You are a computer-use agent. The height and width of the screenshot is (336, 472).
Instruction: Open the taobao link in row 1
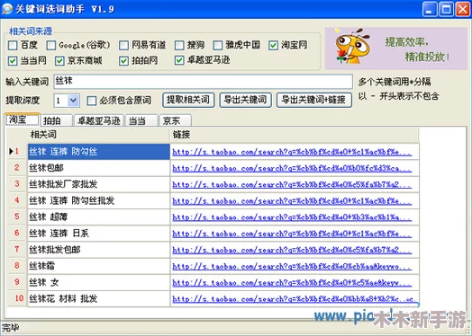point(292,152)
